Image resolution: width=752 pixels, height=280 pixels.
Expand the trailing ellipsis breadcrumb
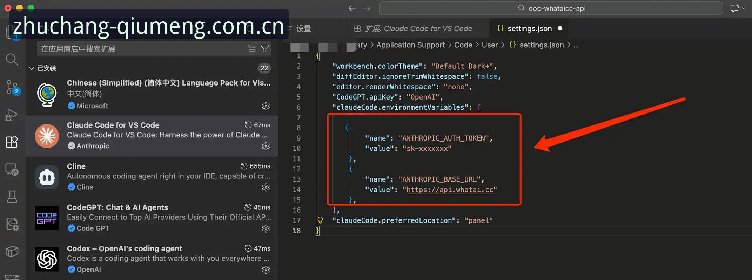(x=576, y=45)
